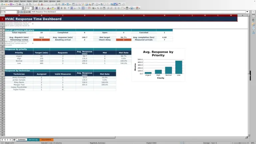Click the Copy icon
The height and width of the screenshot is (144, 256).
pos(30,4)
